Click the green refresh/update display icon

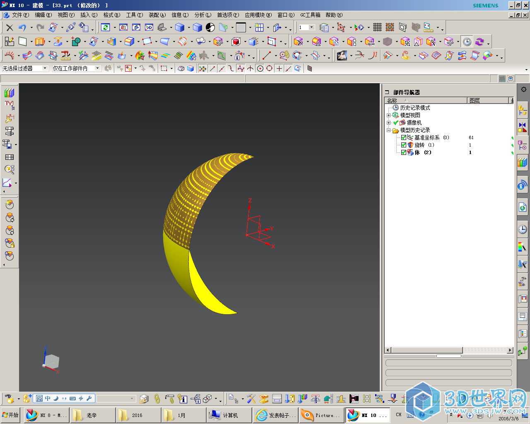pos(106,27)
